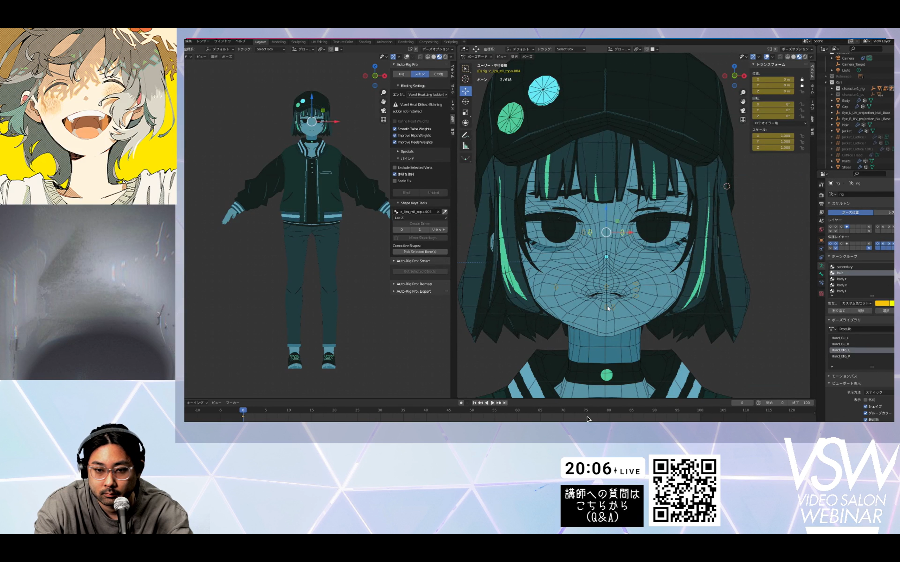Activate the 3D Cursor tool

[465, 79]
